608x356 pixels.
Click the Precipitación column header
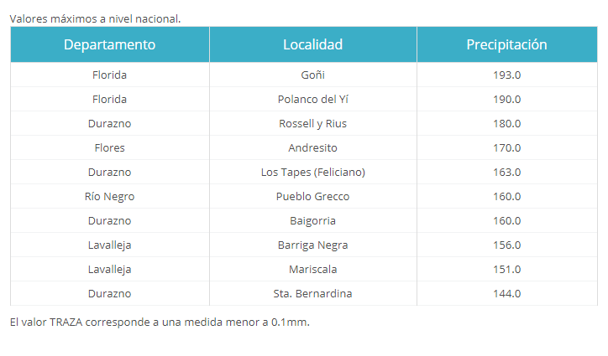pos(506,44)
